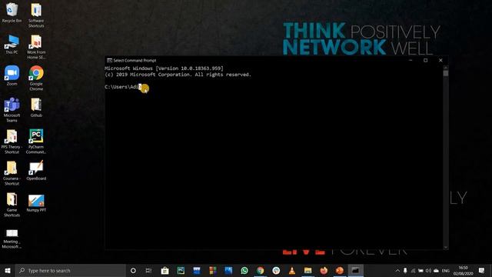Click the ENG language indicator
The image size is (492, 277).
pyautogui.click(x=446, y=271)
